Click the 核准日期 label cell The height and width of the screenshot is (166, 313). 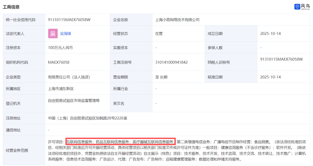coord(231,77)
